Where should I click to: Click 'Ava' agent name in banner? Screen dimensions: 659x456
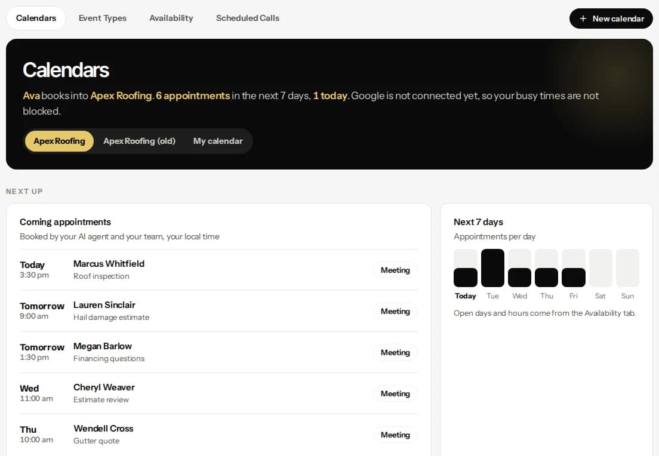[x=32, y=96]
